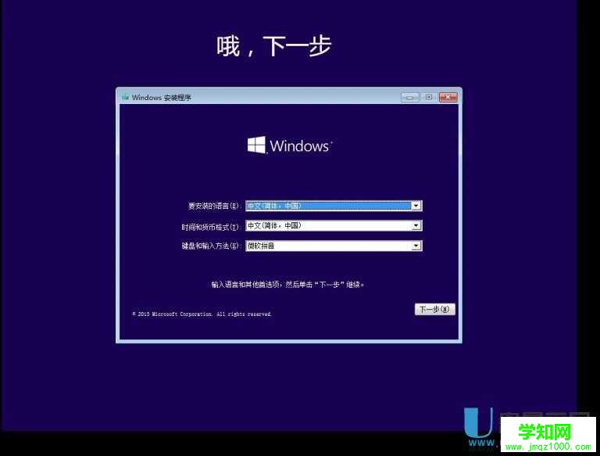The height and width of the screenshot is (456, 600).
Task: Click the 时间和货币格式(T) label
Action: (210, 227)
